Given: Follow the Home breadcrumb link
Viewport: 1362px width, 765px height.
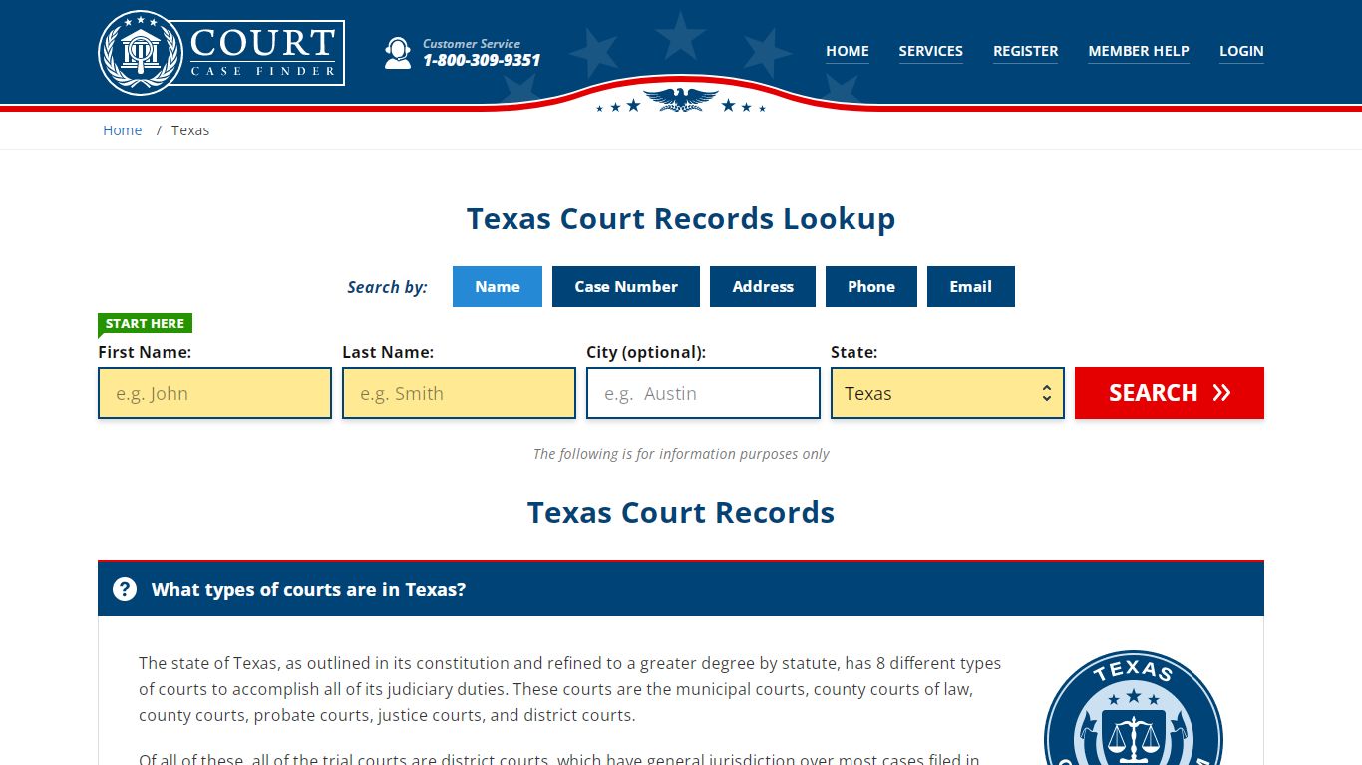Looking at the screenshot, I should [x=123, y=130].
